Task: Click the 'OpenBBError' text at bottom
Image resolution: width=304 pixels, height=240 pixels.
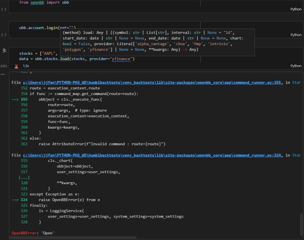Action: click(24, 233)
